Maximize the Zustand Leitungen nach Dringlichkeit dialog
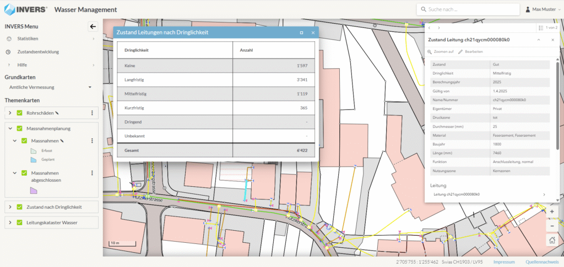This screenshot has height=267, width=564. [x=301, y=33]
